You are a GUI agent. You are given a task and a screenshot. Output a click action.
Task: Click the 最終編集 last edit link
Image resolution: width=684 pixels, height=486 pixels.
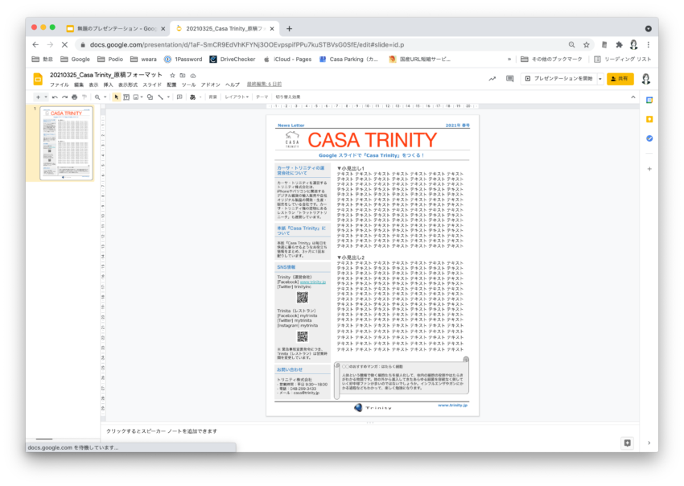(264, 84)
